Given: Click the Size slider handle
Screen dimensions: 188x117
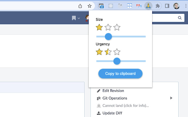Looking at the screenshot, I should point(108,37).
